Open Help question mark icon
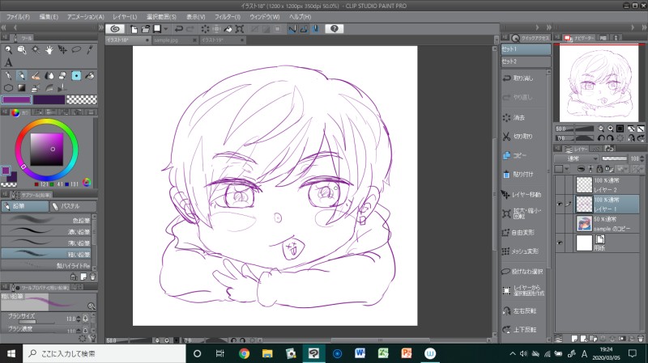This screenshot has width=648, height=363. coord(334,29)
